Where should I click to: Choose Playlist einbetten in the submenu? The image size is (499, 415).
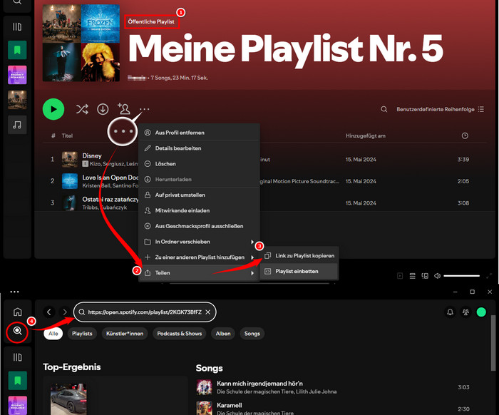click(x=299, y=271)
